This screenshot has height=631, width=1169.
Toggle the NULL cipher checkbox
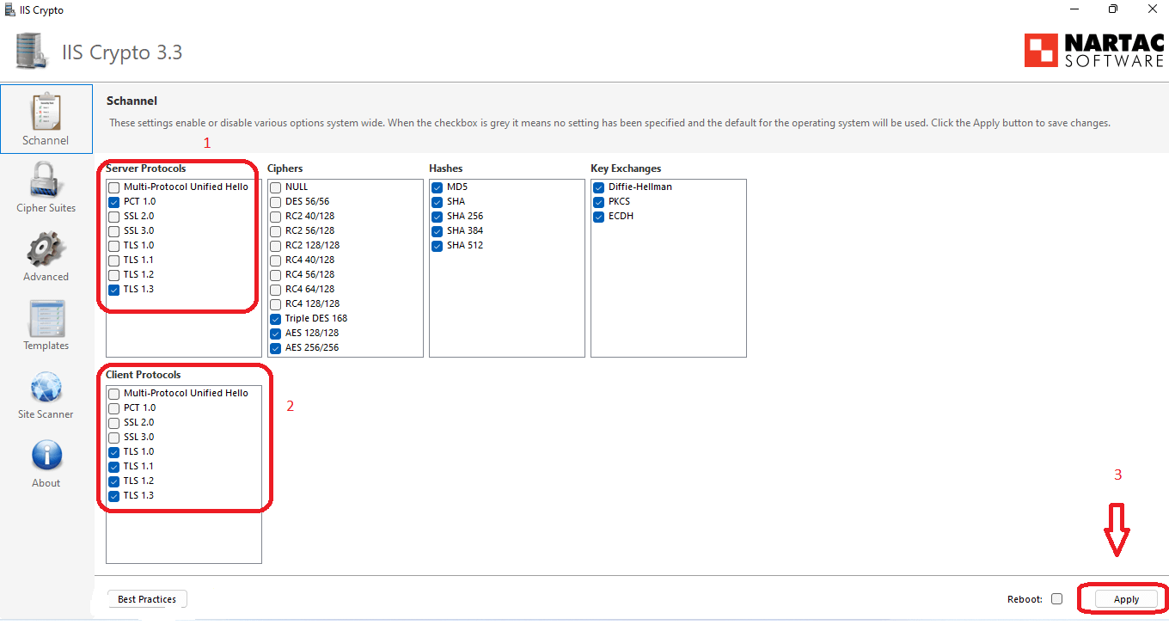tap(276, 187)
